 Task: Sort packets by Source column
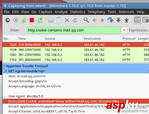click(63, 39)
